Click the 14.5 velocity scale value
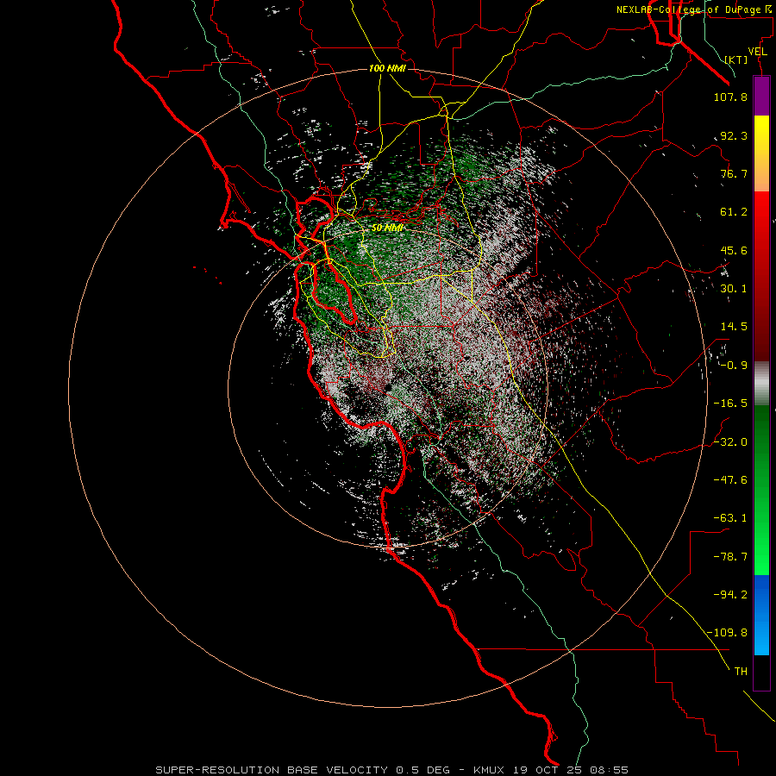Screen dimensions: 776x776 [x=734, y=327]
